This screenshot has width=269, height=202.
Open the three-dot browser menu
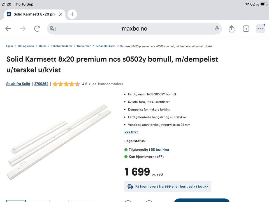pos(260,29)
